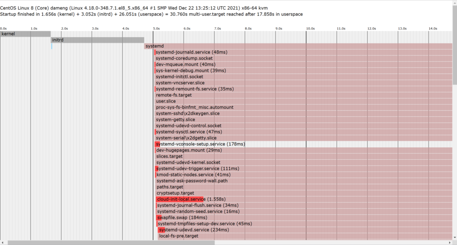Click the 5.0s timeline marker
457x245 pixels.
156,29
